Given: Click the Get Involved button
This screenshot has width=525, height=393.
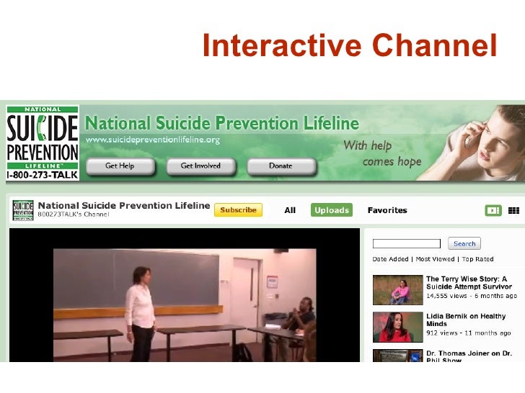Looking at the screenshot, I should click(201, 166).
